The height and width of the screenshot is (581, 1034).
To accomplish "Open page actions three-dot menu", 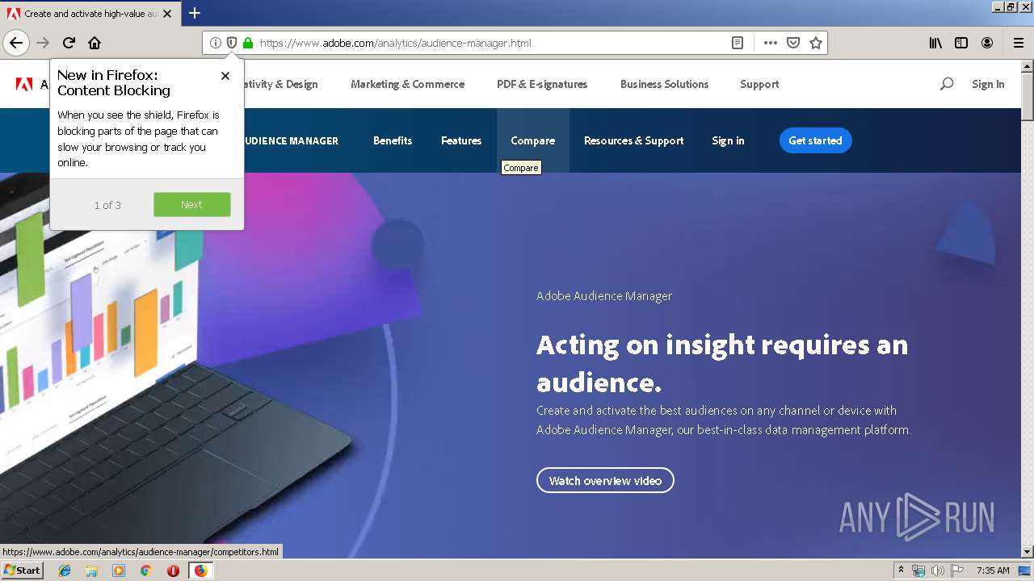I will [x=771, y=43].
